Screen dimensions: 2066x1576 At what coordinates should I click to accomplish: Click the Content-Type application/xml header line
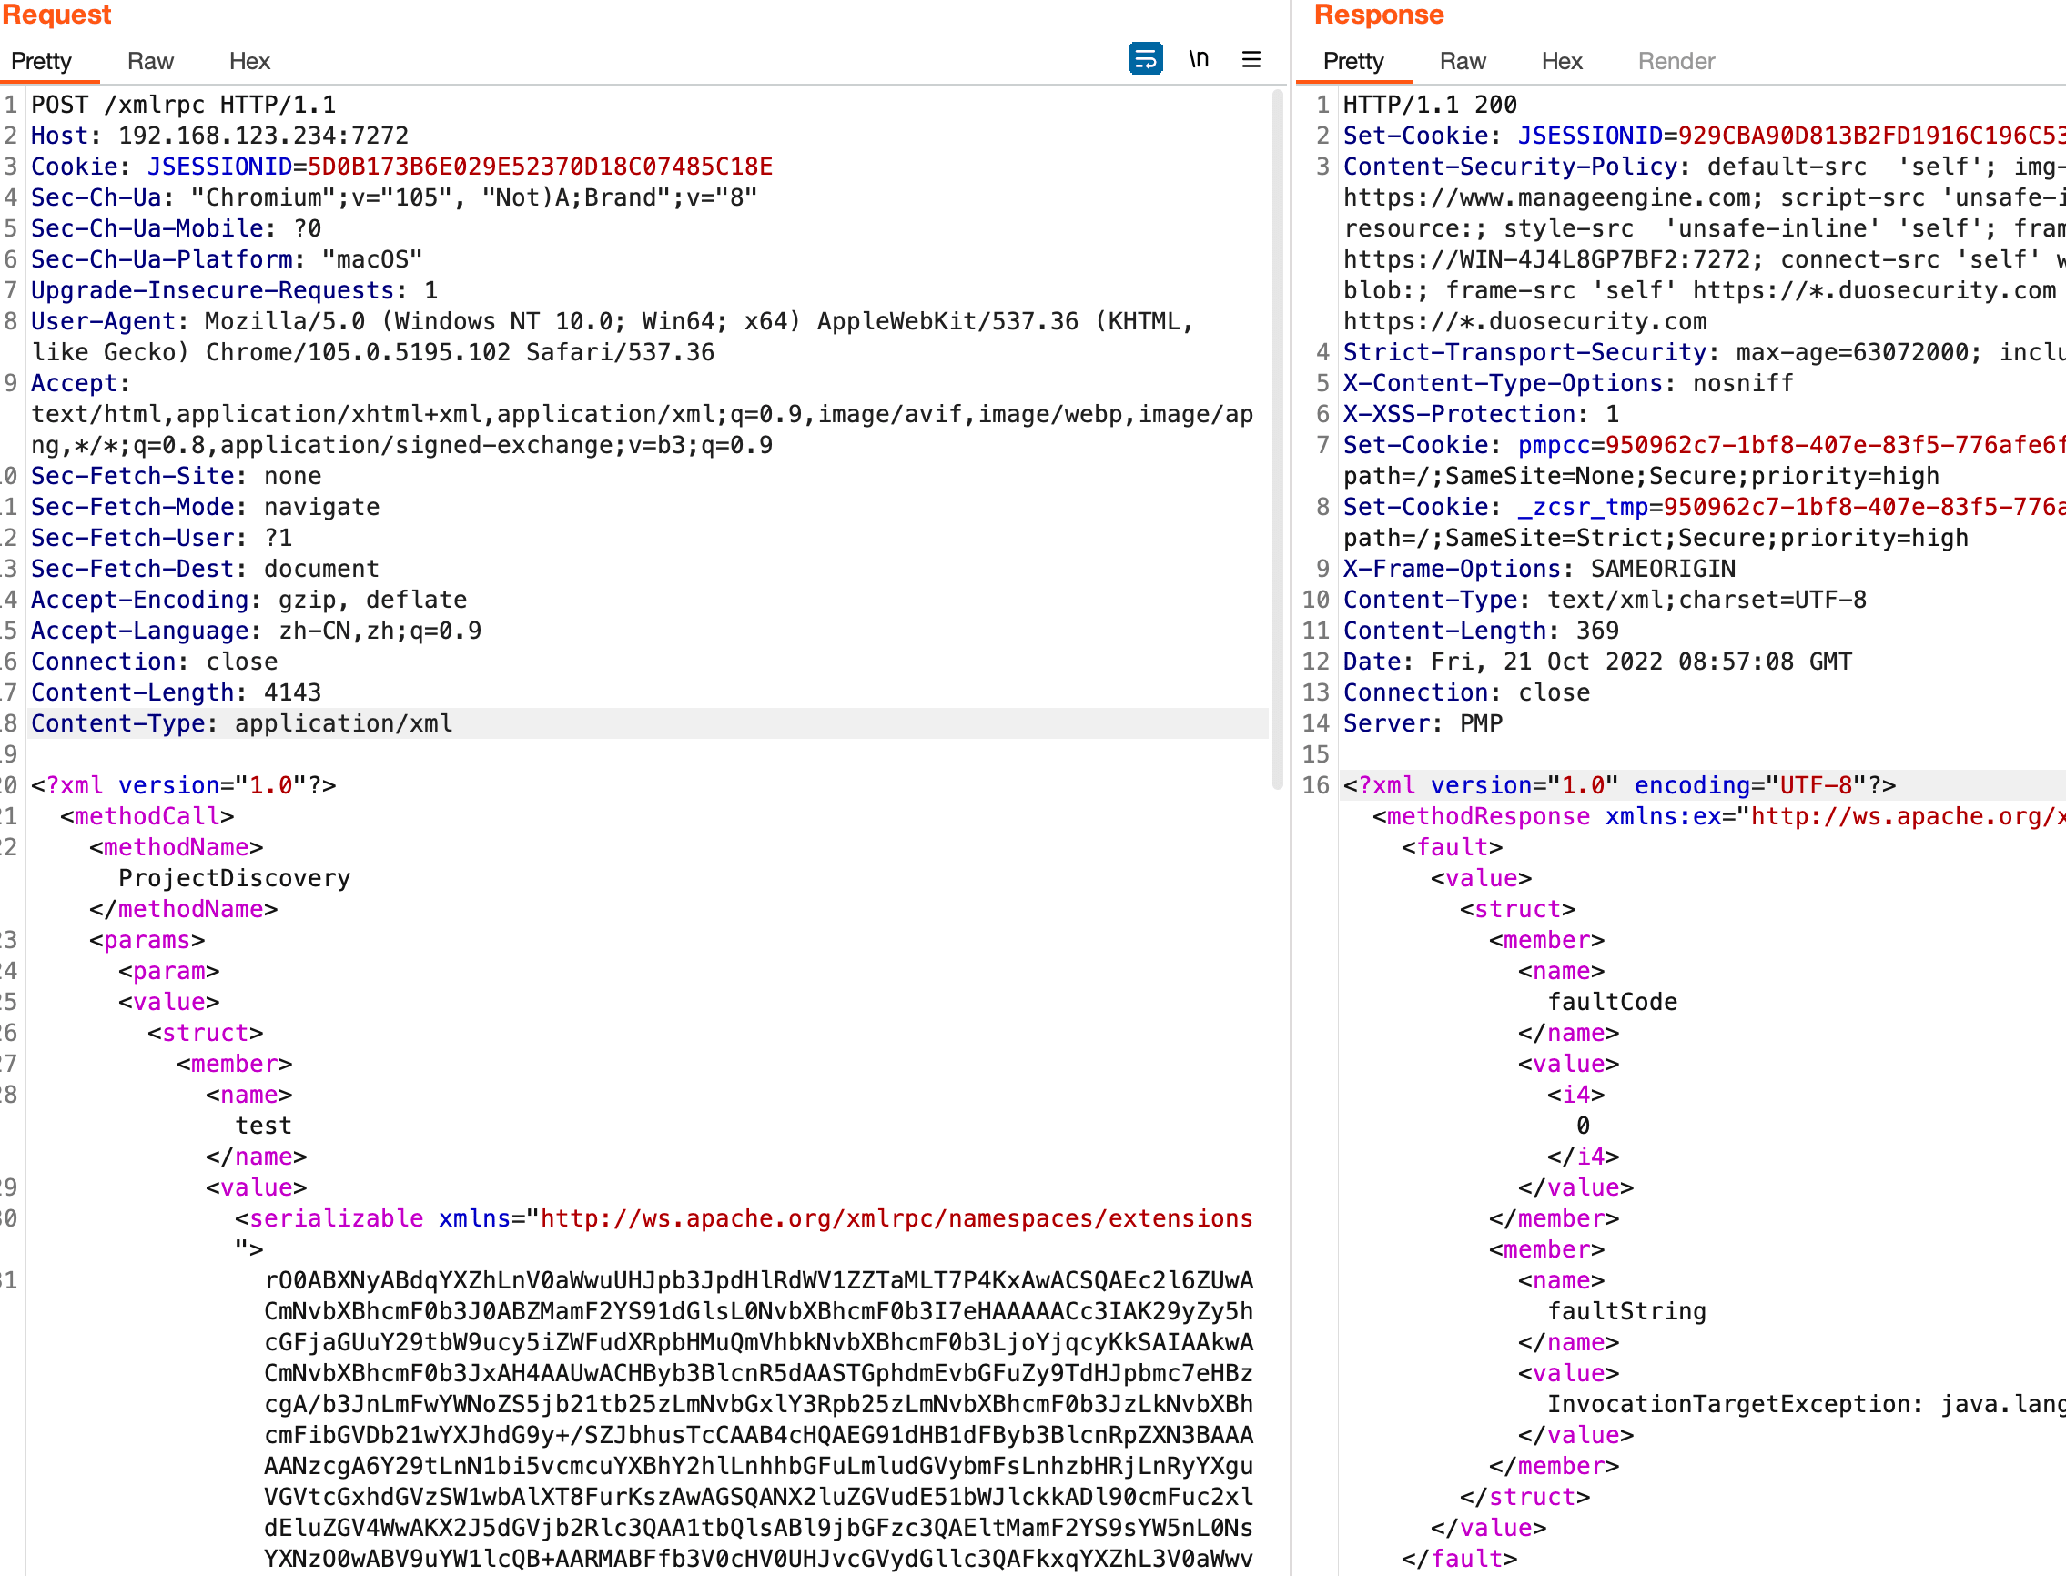(242, 723)
